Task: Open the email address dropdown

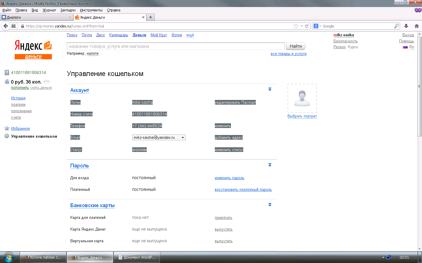Action: [183, 138]
